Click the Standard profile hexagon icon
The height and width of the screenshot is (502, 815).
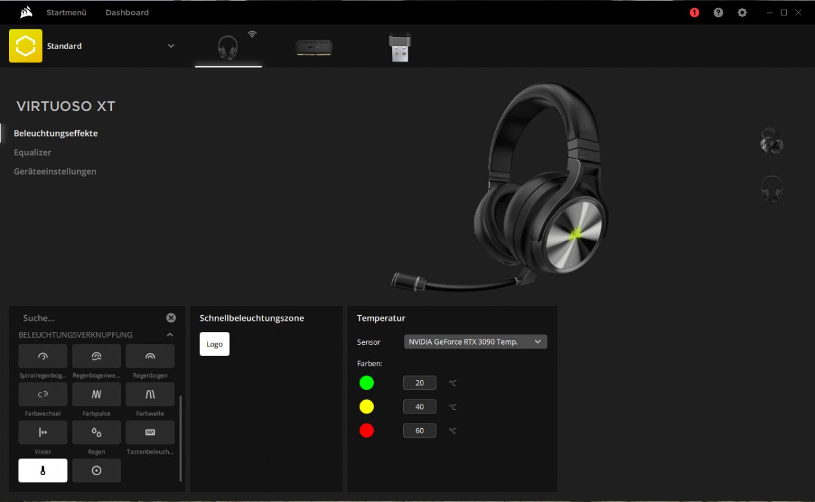pos(25,46)
